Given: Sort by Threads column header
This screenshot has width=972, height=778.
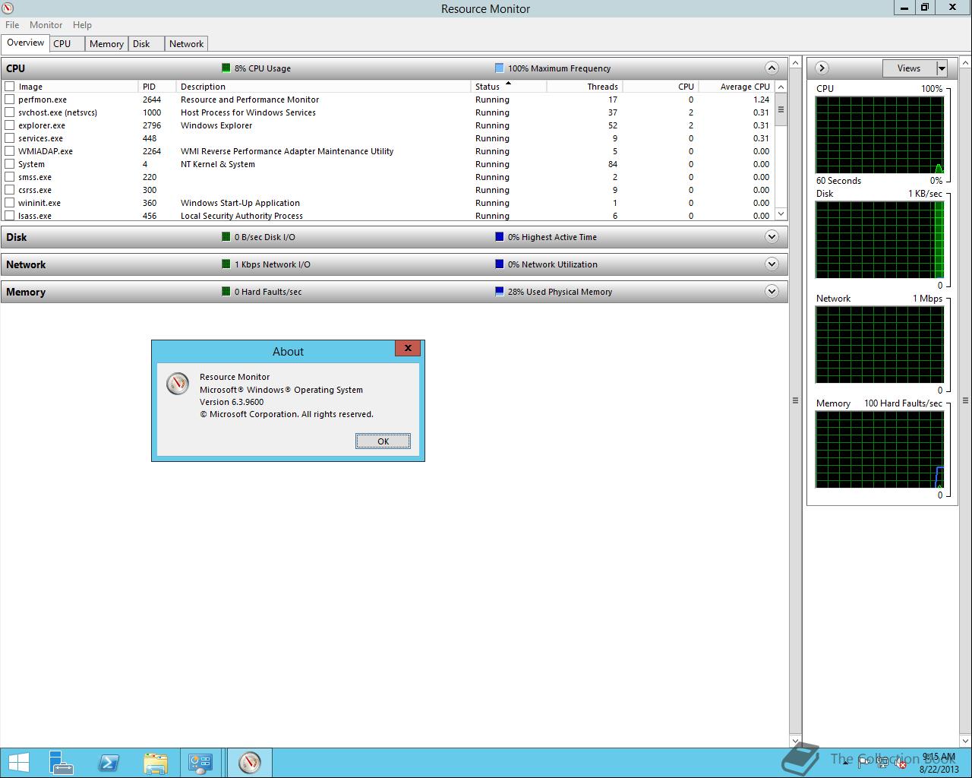Looking at the screenshot, I should pos(585,87).
